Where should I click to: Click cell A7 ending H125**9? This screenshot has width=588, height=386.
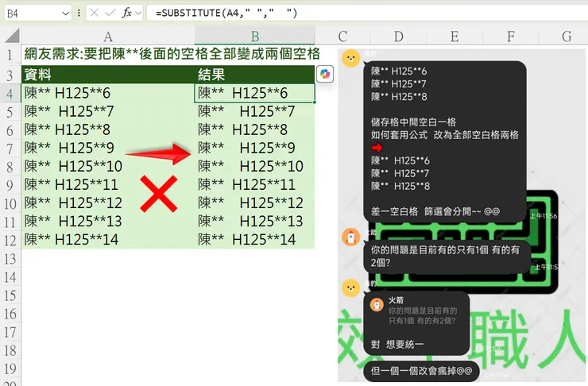108,148
